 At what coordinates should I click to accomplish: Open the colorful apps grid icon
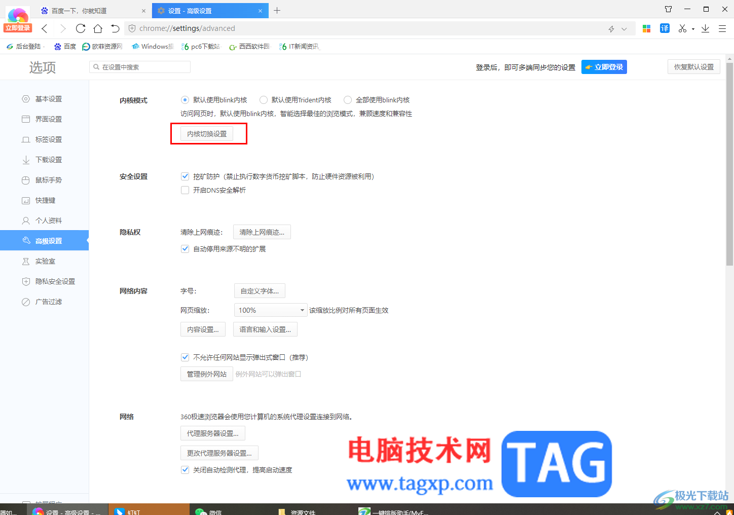pos(646,28)
